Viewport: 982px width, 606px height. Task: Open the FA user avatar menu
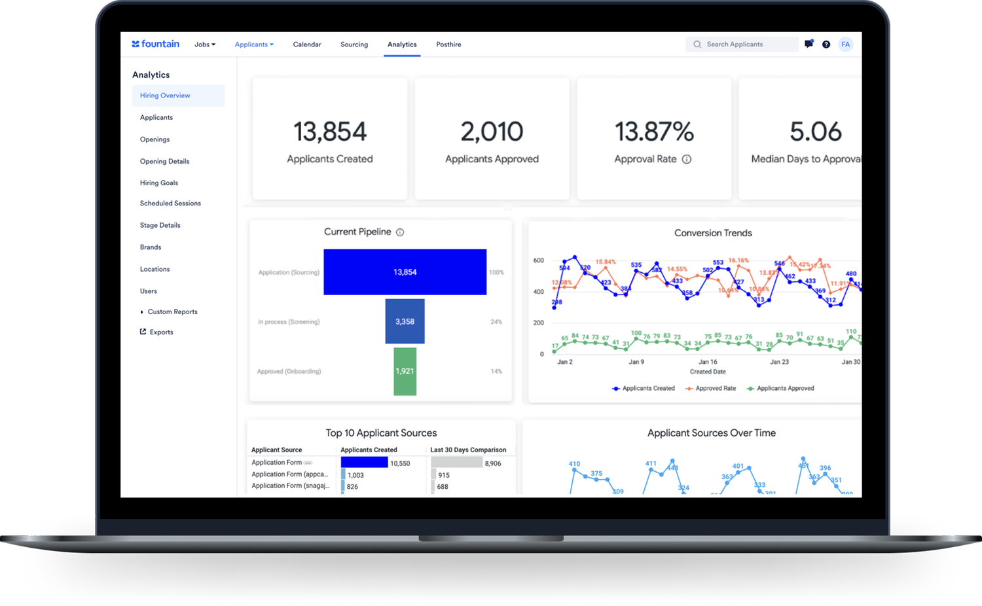(x=846, y=44)
